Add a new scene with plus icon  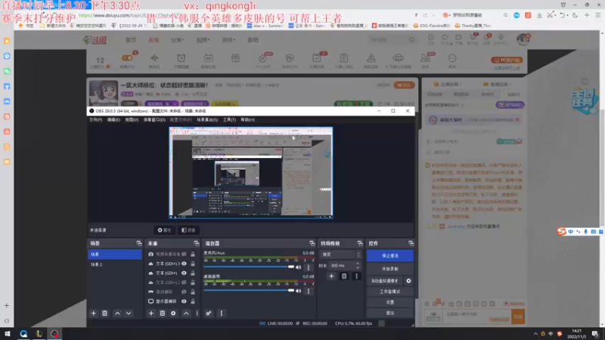point(93,314)
